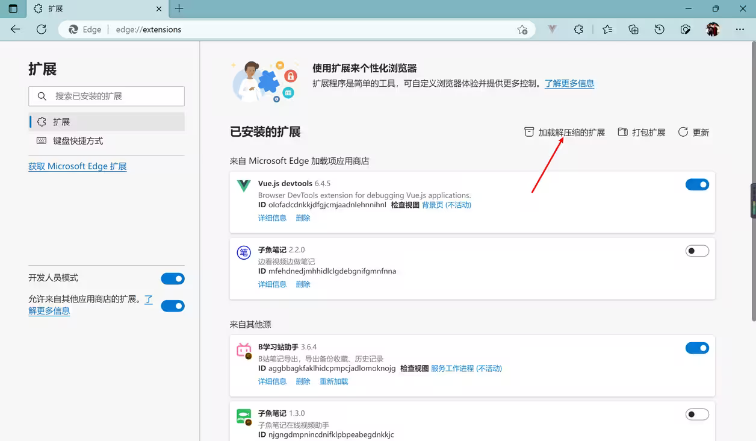Image resolution: width=756 pixels, height=441 pixels.
Task: Enable the 子魚笔记 1.3.0 extension
Action: pyautogui.click(x=697, y=414)
